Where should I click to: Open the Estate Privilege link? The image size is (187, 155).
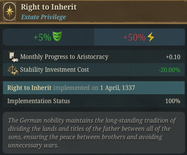click(x=43, y=17)
